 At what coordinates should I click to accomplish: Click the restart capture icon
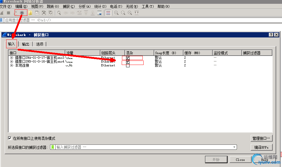[x=16, y=13]
